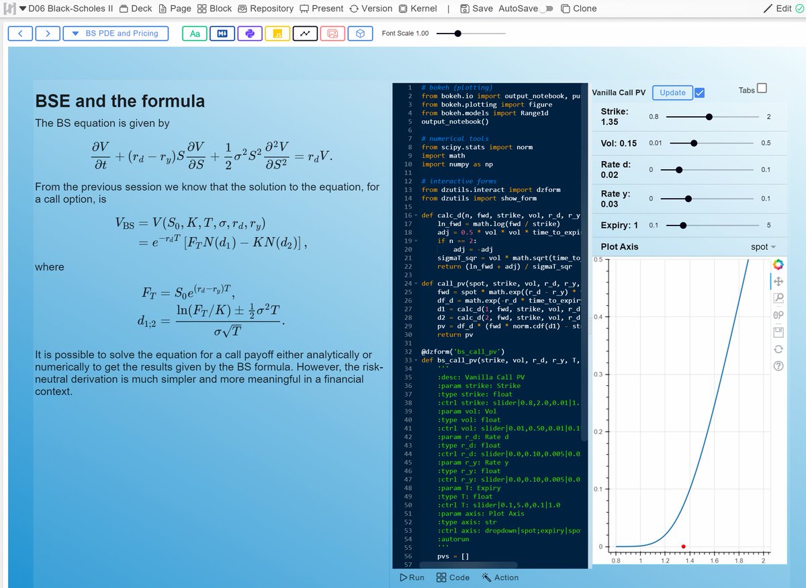
Task: Open the Bokeh Help tool
Action: tap(778, 366)
